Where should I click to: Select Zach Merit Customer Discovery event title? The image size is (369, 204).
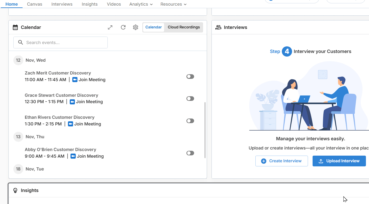coord(58,73)
